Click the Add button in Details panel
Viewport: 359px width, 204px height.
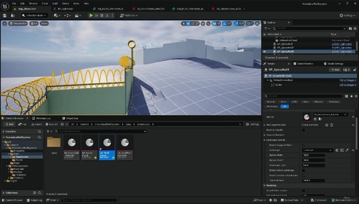335,70
